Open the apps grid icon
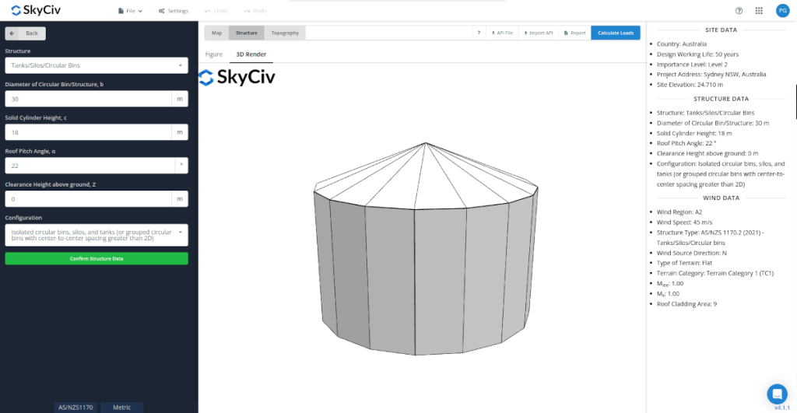Image resolution: width=797 pixels, height=413 pixels. [x=759, y=11]
